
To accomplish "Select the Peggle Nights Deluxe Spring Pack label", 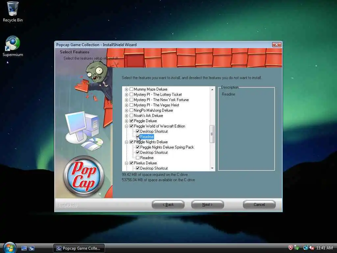I will pyautogui.click(x=167, y=147).
